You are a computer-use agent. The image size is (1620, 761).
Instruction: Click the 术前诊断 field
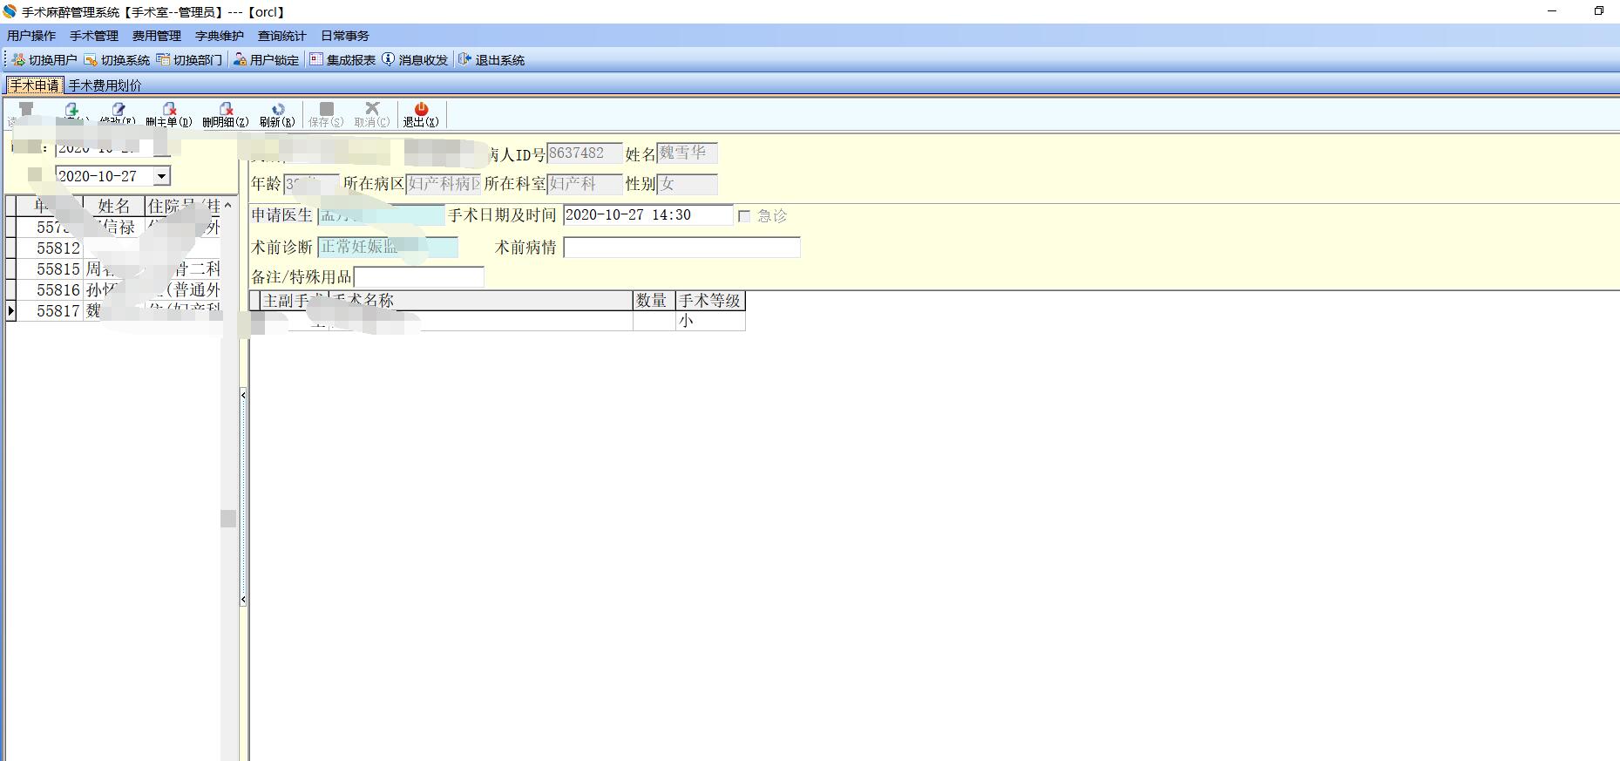click(387, 248)
